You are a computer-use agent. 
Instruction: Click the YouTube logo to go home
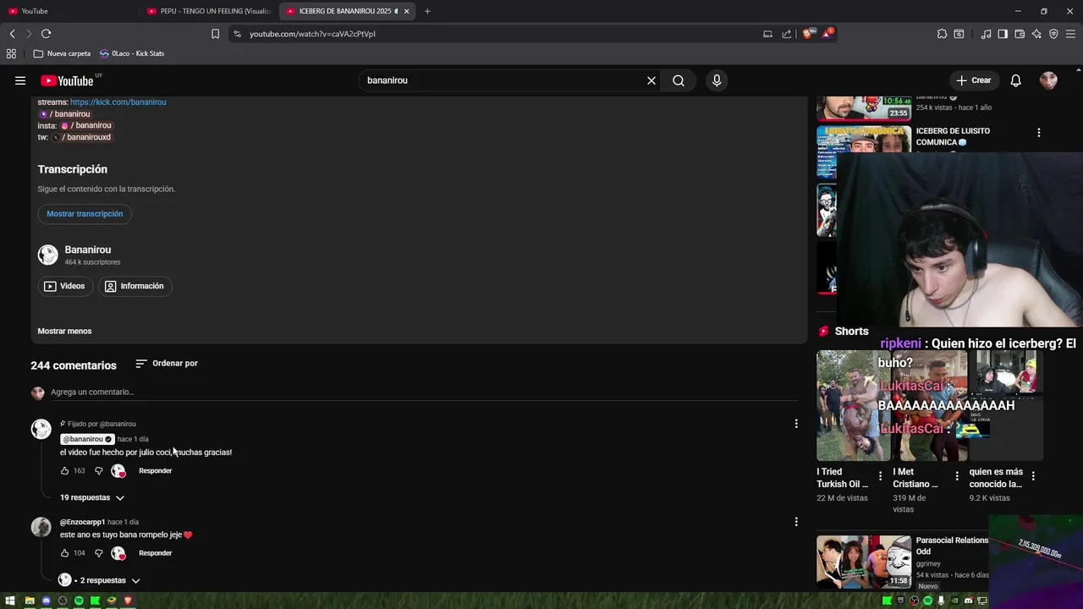[x=67, y=80]
